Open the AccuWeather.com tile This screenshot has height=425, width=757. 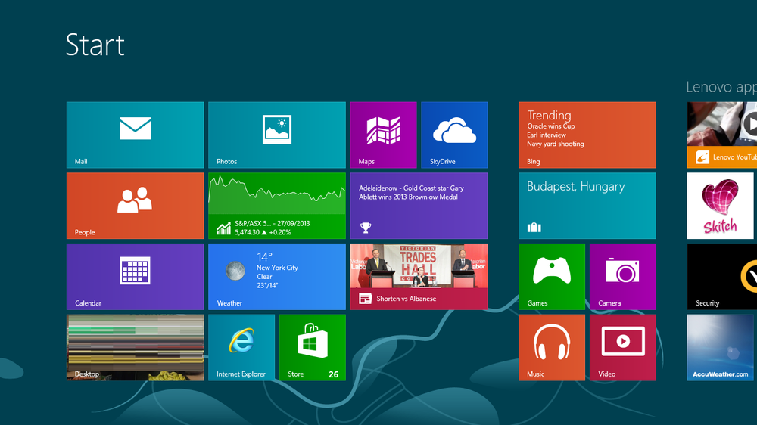(721, 348)
